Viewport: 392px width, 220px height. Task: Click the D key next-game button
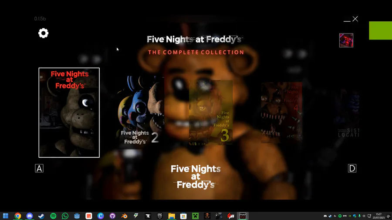click(x=352, y=168)
